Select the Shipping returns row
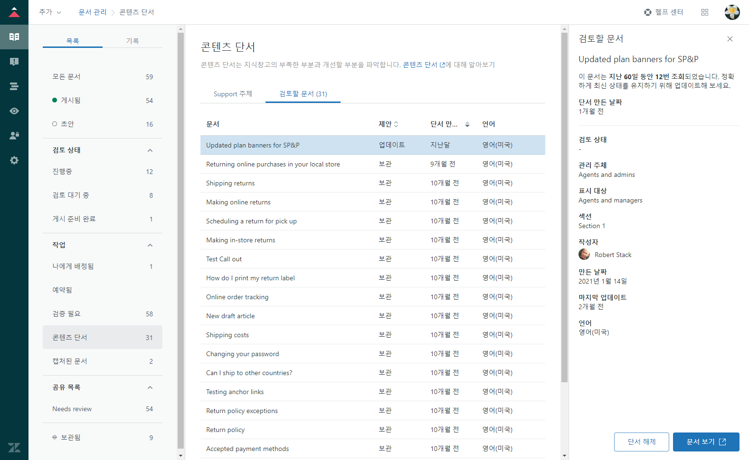749x460 pixels. point(373,183)
